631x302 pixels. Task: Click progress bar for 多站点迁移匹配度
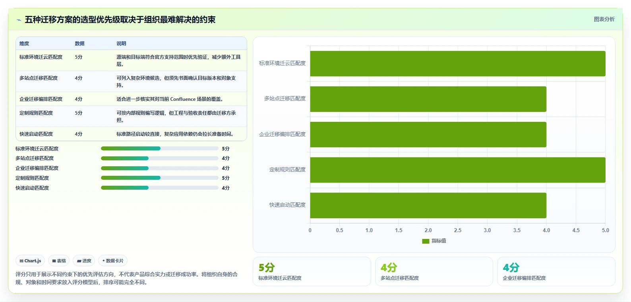(x=160, y=158)
